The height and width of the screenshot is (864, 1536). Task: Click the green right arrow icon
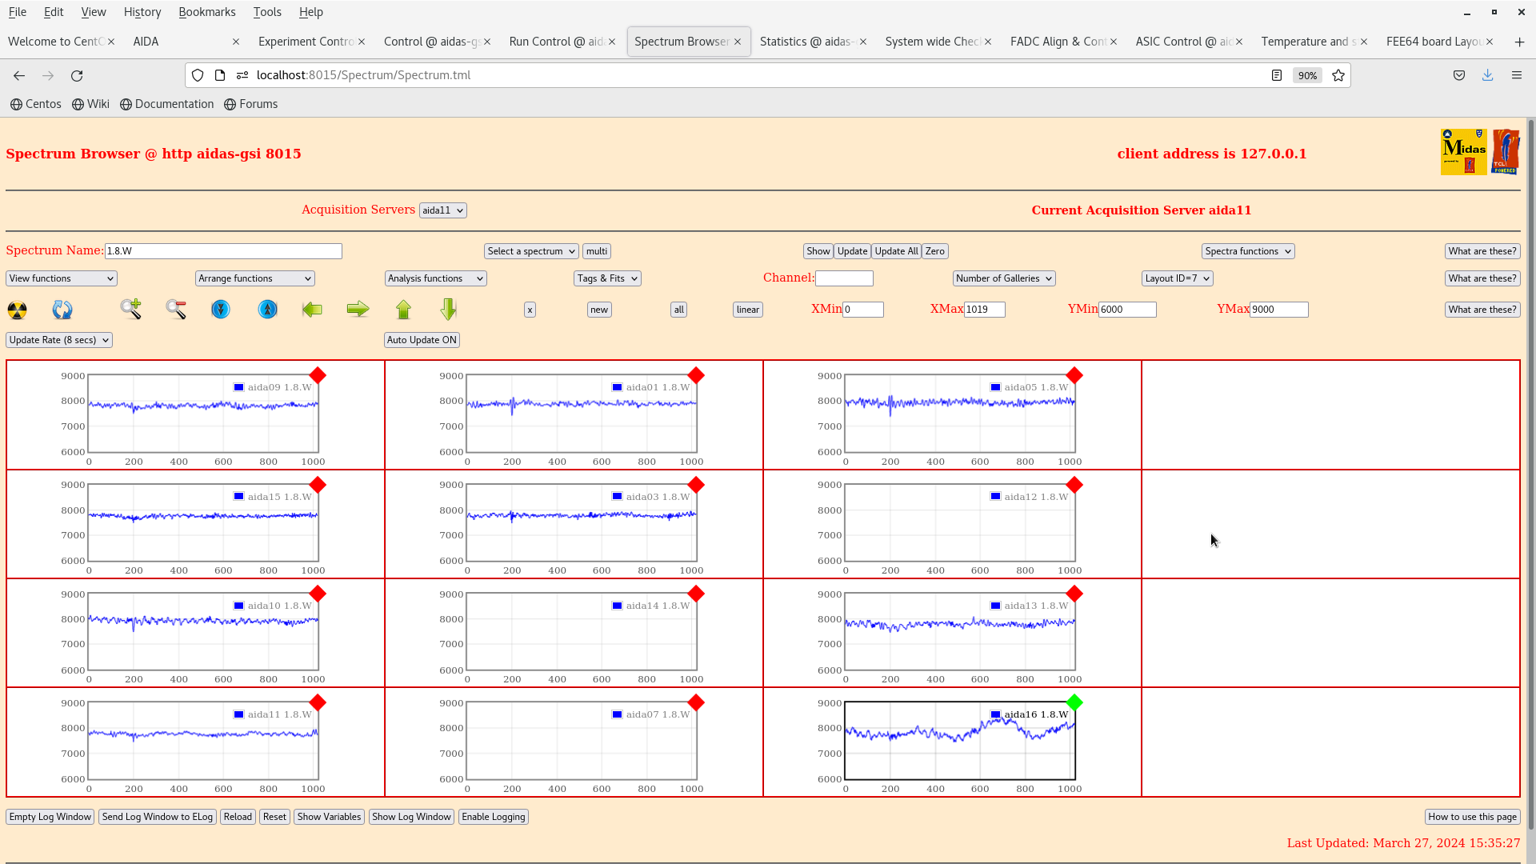[358, 310]
